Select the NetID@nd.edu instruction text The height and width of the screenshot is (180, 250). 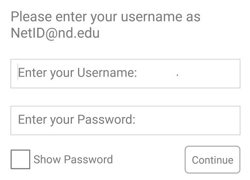pyautogui.click(x=55, y=33)
